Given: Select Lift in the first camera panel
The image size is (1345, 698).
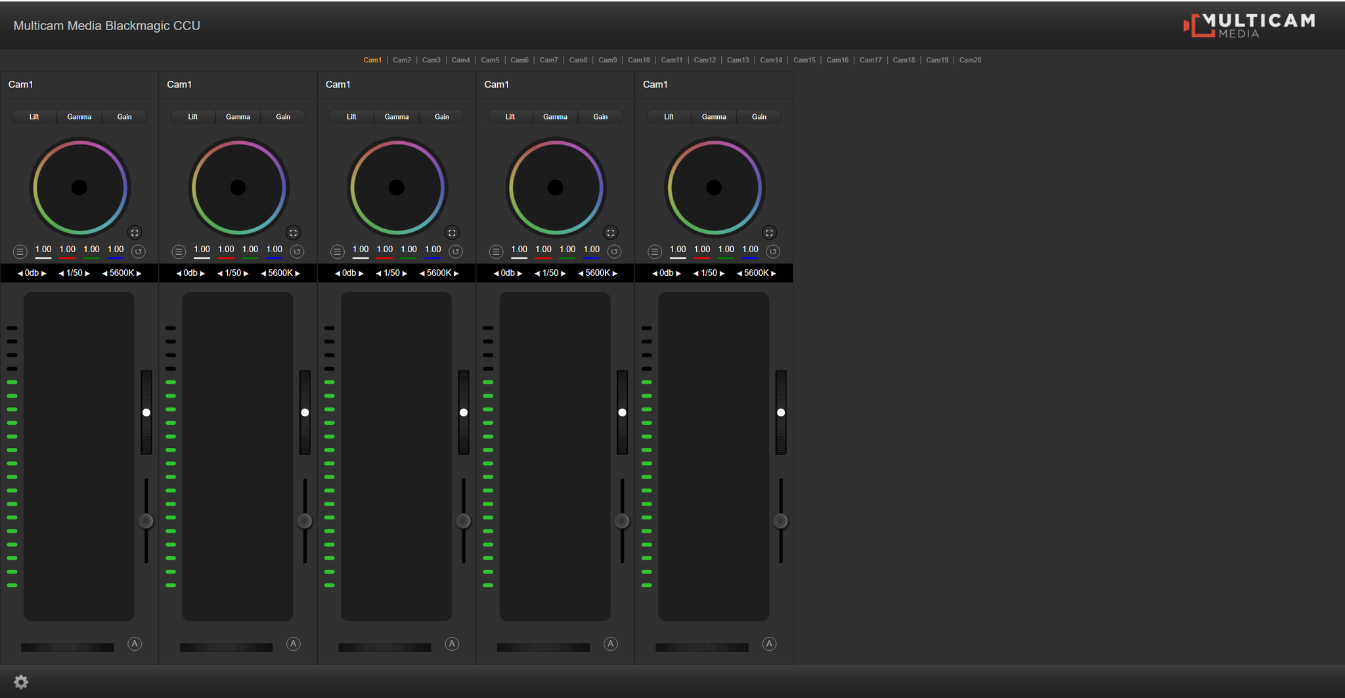Looking at the screenshot, I should point(34,117).
